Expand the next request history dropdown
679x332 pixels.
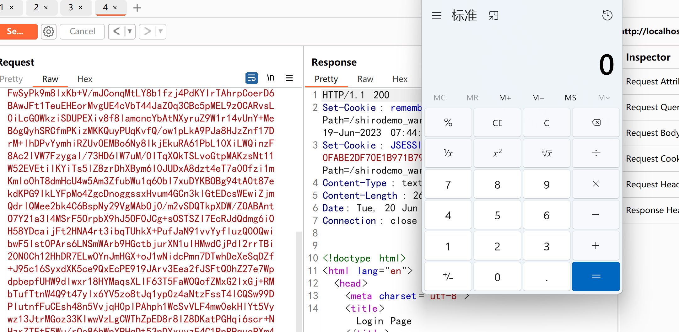tap(160, 31)
